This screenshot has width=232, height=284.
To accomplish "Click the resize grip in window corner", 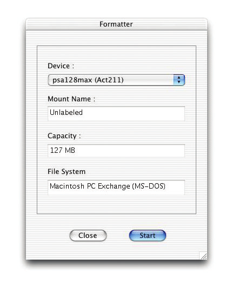I will (203, 256).
